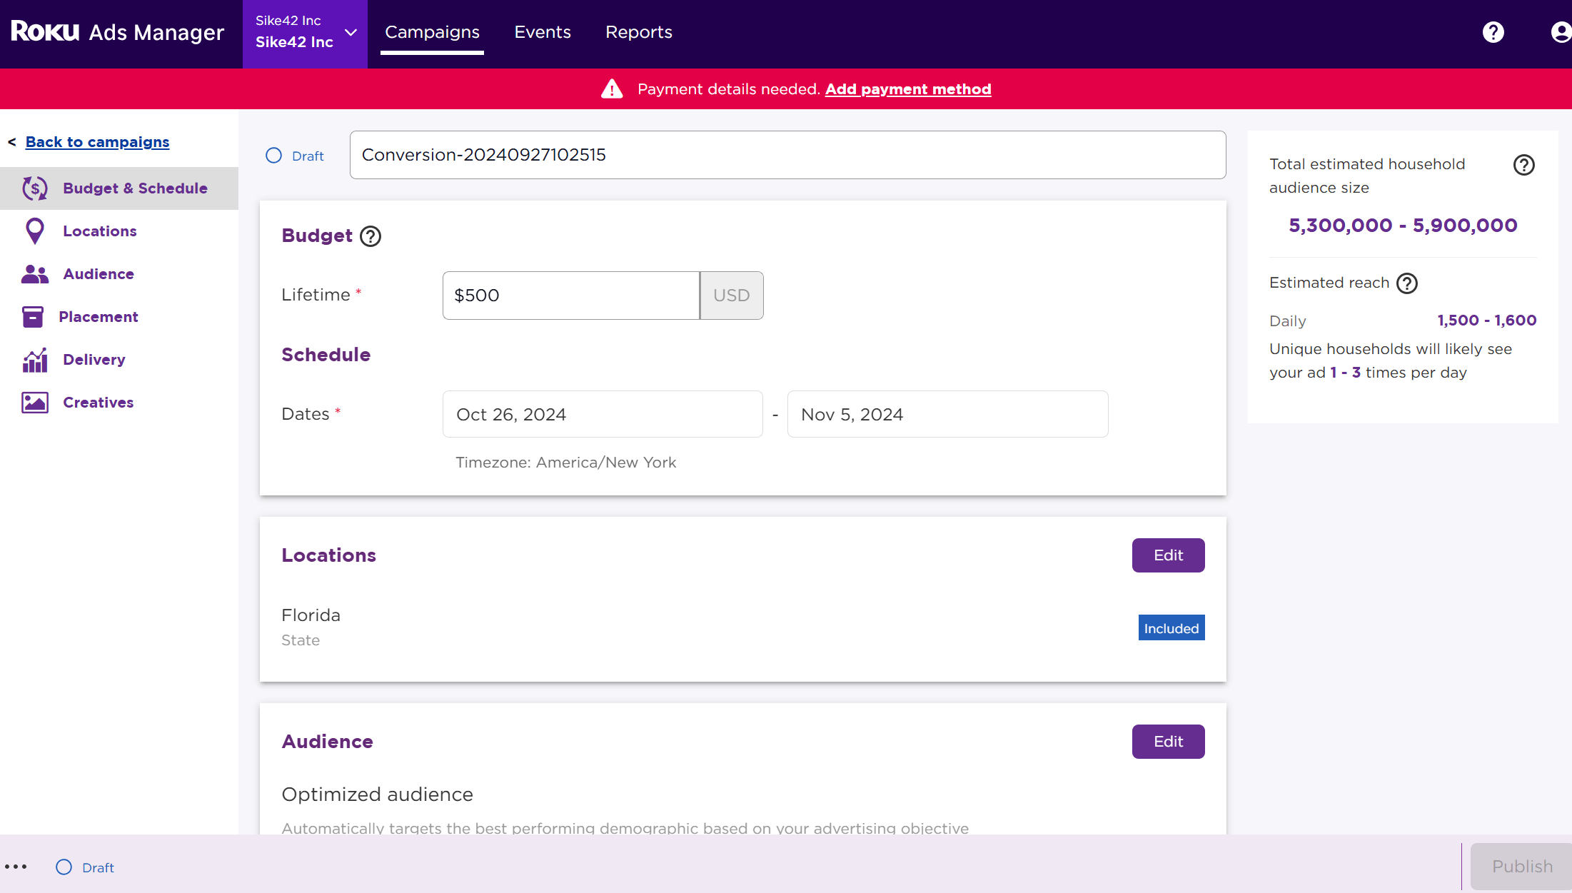The width and height of the screenshot is (1572, 893).
Task: Click the Placement box icon
Action: click(x=33, y=317)
